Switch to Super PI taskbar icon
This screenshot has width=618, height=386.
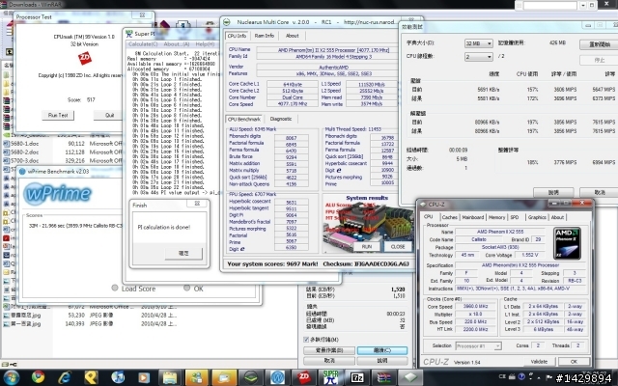pos(330,377)
